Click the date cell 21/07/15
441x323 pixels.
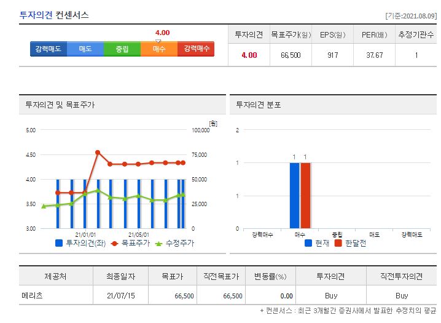click(x=120, y=296)
